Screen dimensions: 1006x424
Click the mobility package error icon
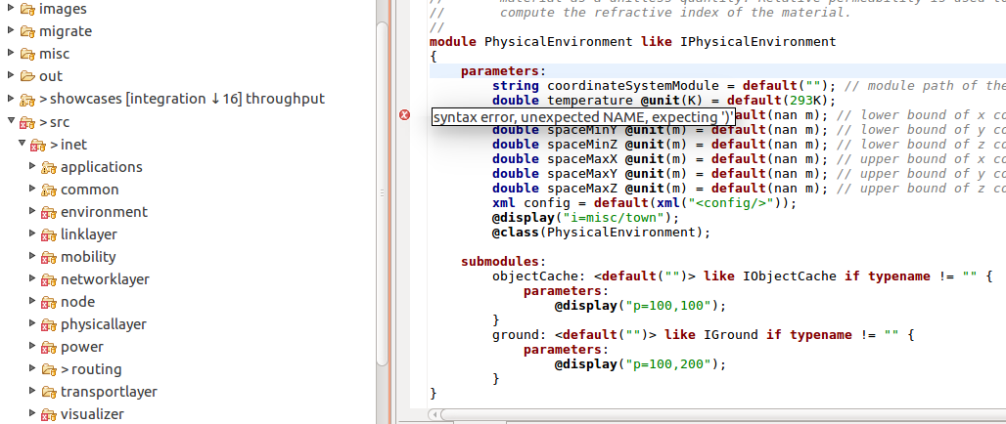(49, 257)
